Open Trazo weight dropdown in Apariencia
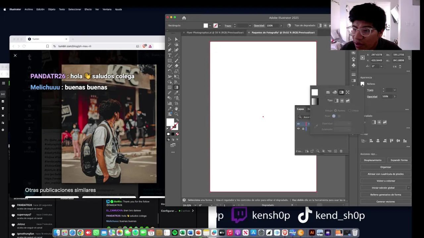Viewport: 424px width, 238px height. tap(395, 90)
